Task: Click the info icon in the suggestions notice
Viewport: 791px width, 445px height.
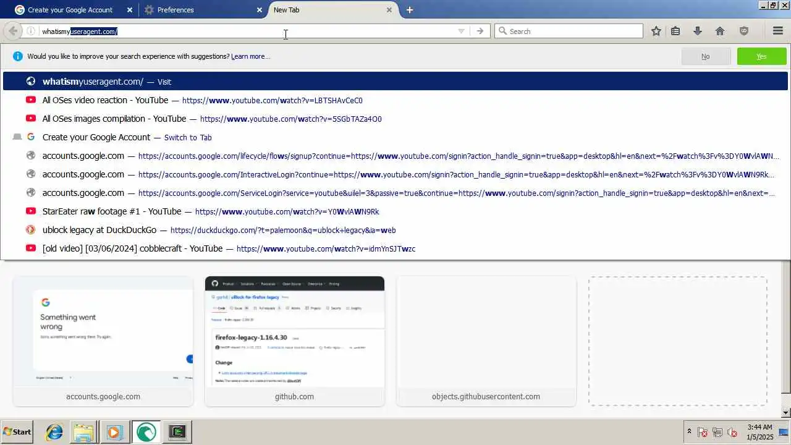Action: pyautogui.click(x=17, y=56)
